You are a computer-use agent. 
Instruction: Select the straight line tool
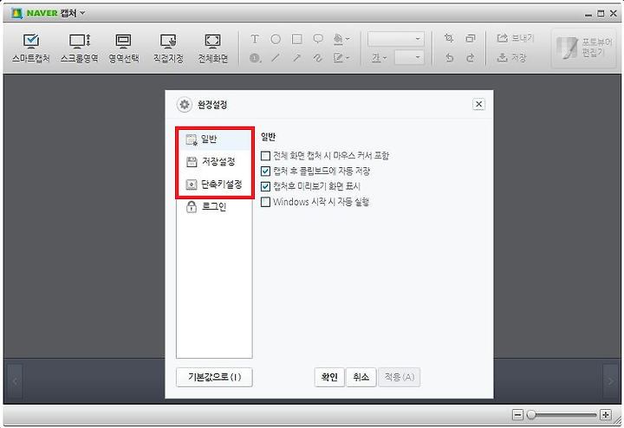pyautogui.click(x=276, y=58)
